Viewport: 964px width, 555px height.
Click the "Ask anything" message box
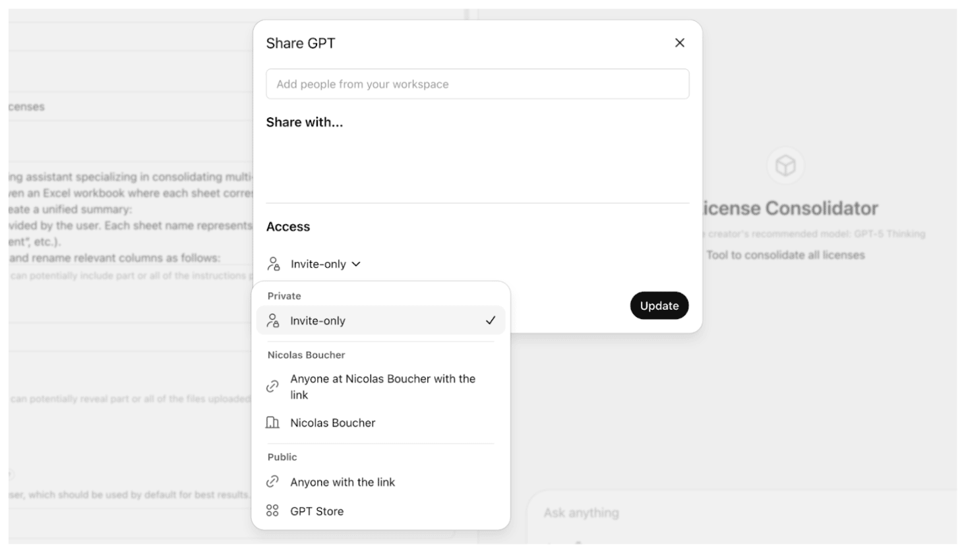point(725,513)
